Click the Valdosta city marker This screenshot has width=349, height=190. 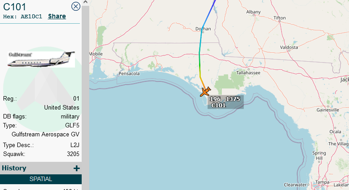click(289, 51)
